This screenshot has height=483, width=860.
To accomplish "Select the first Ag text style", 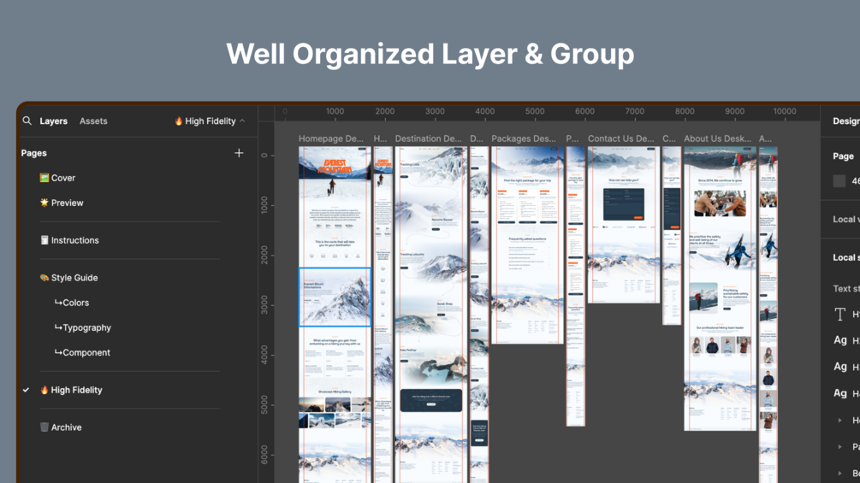I will [840, 340].
